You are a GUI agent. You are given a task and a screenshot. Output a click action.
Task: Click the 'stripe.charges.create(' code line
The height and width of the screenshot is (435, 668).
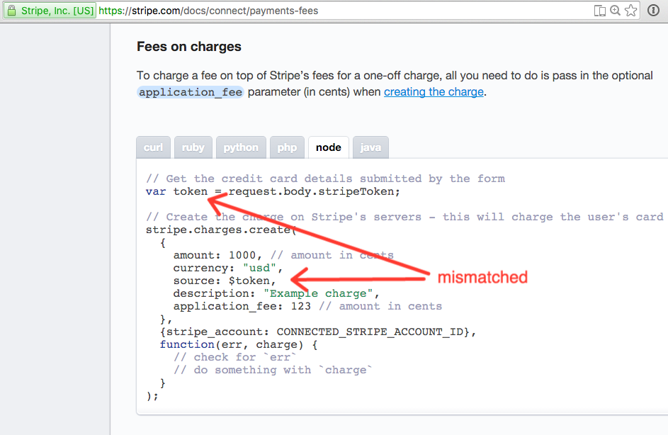(221, 230)
